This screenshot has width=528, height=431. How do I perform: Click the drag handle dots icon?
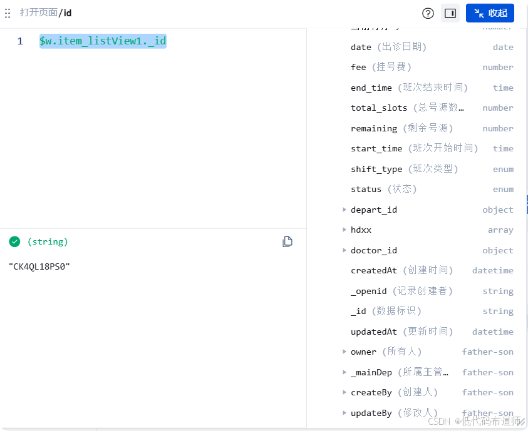tap(8, 13)
